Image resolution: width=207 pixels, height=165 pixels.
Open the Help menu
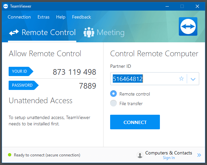pyautogui.click(x=61, y=17)
